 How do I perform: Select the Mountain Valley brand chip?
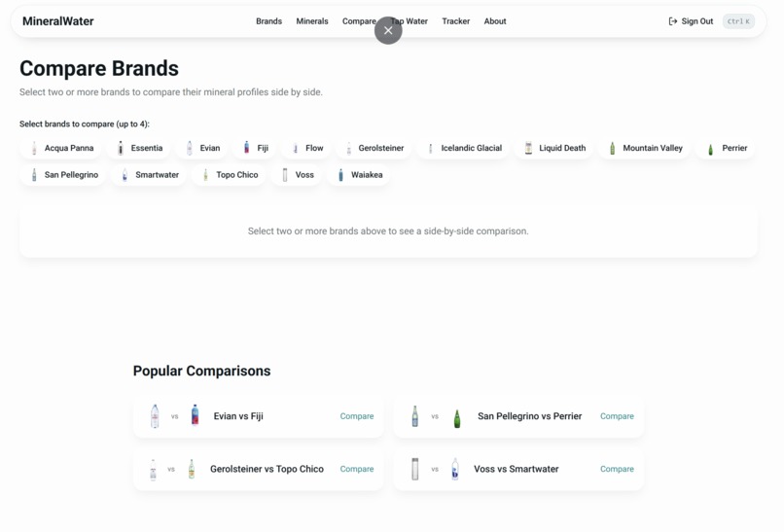(645, 148)
